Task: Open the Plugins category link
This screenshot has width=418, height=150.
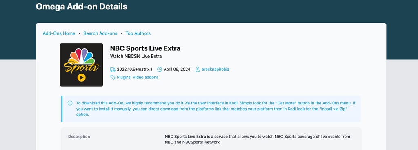Action: [124, 77]
